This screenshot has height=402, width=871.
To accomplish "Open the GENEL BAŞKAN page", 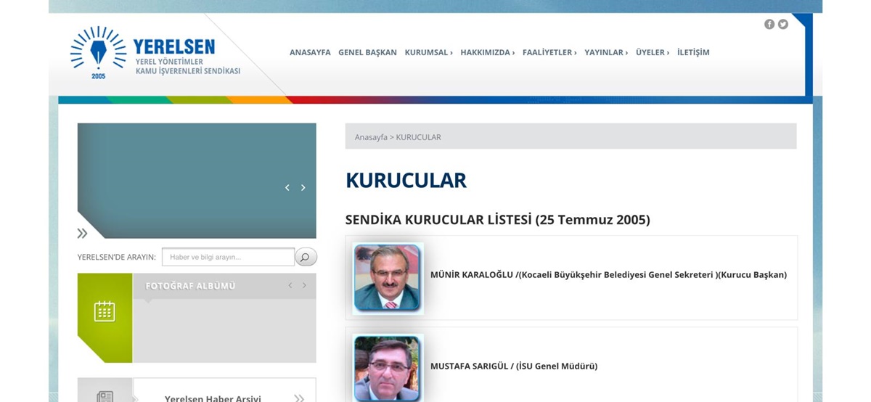I will tap(367, 52).
